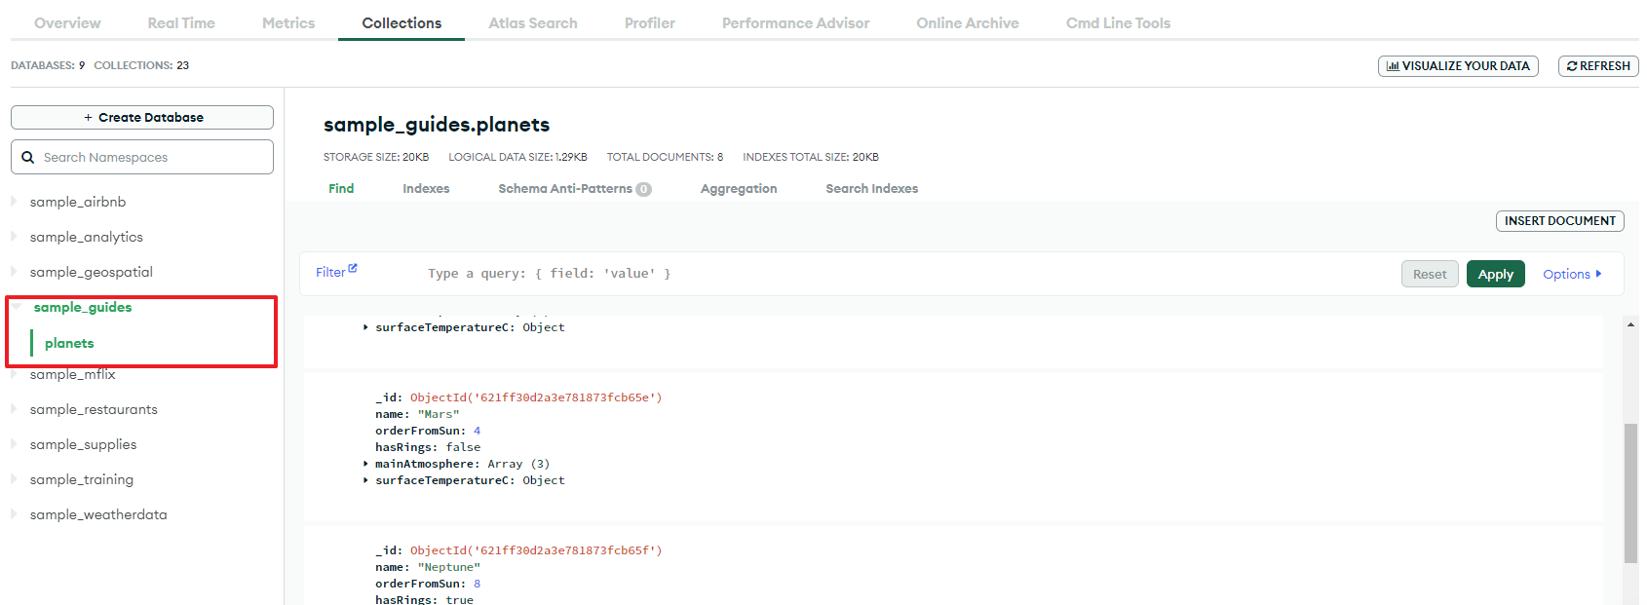Click the scrollbar up arrow
Screen dimensions: 1647x605
pyautogui.click(x=1630, y=324)
